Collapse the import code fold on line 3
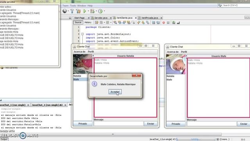The height and width of the screenshot is (141, 250). click(82, 34)
